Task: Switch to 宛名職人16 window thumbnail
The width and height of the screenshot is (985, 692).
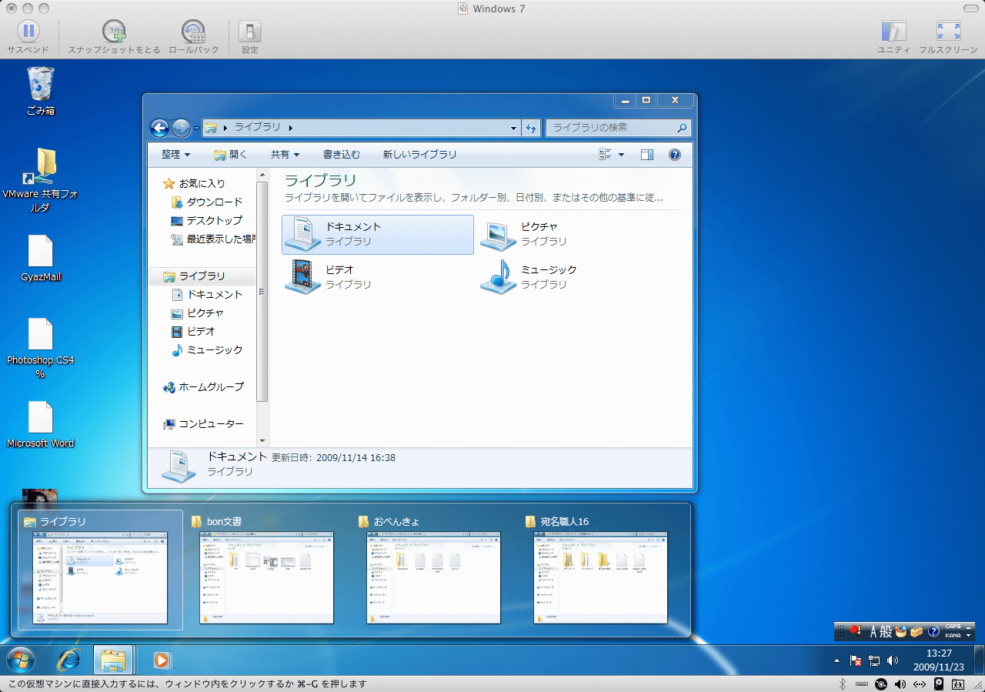Action: coord(600,571)
